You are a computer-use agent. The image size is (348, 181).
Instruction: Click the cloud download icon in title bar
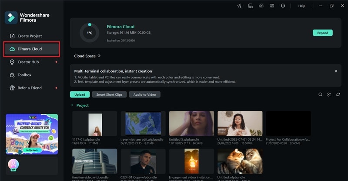coord(261,6)
